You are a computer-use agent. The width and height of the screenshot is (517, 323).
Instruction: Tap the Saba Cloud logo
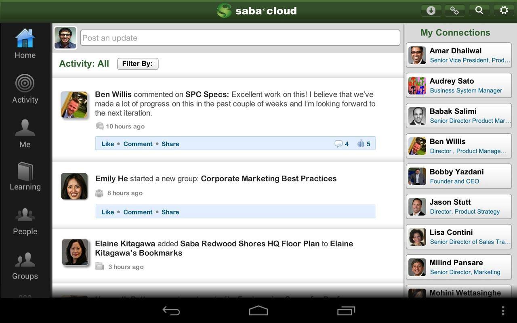click(257, 10)
